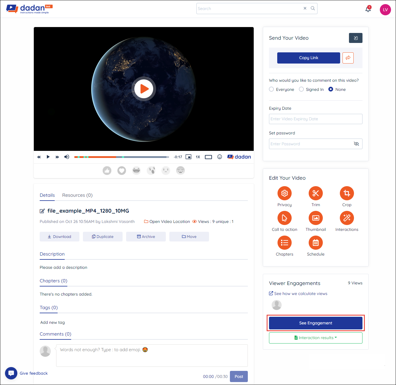
Task: Add a Call to action
Action: point(285,218)
